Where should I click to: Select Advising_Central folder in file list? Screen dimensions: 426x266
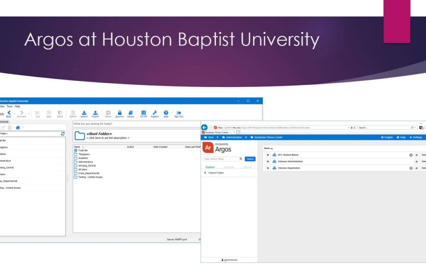(85, 166)
